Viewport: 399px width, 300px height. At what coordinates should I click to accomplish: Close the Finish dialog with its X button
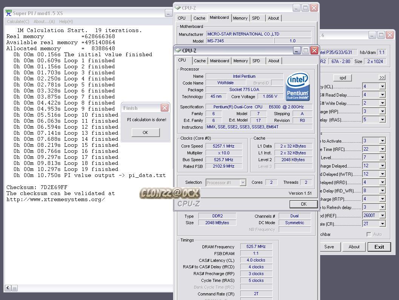(165, 108)
